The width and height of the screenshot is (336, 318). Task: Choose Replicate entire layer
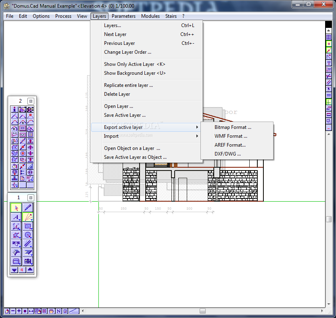pos(146,85)
